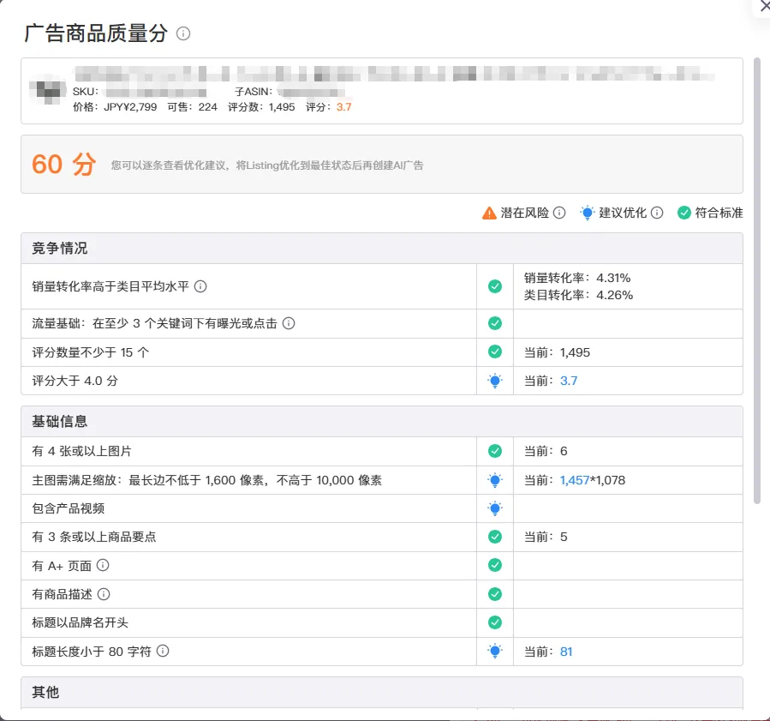This screenshot has width=770, height=721.
Task: Click the lightbulb for 主图需满足缩放 row
Action: 495,480
